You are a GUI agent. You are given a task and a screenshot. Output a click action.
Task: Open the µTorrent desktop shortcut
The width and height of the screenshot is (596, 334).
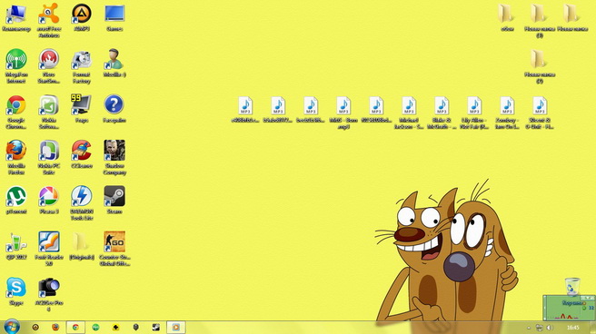point(16,200)
